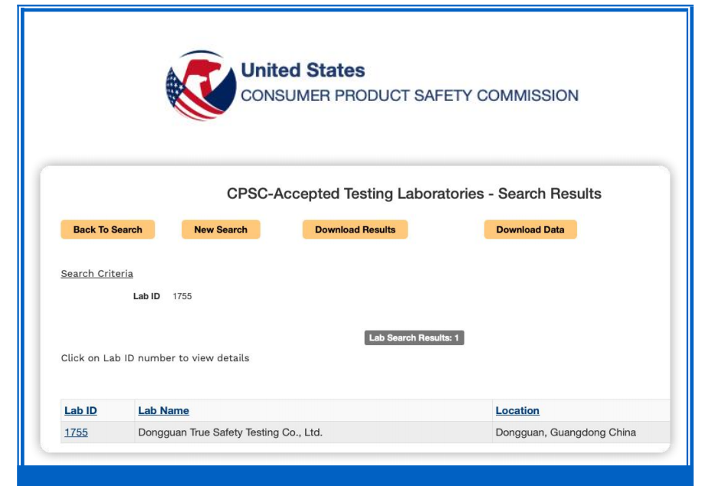Sort by the Lab ID column header
The image size is (702, 486).
click(x=80, y=411)
